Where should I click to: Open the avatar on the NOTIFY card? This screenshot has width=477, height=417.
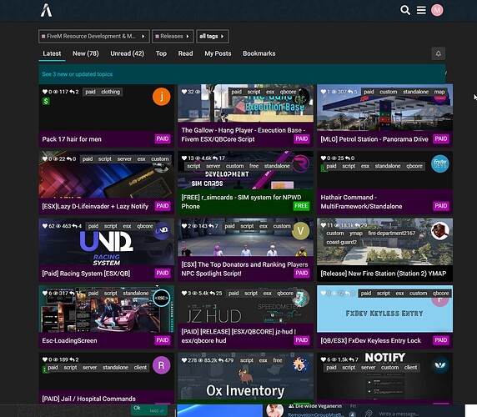click(439, 365)
